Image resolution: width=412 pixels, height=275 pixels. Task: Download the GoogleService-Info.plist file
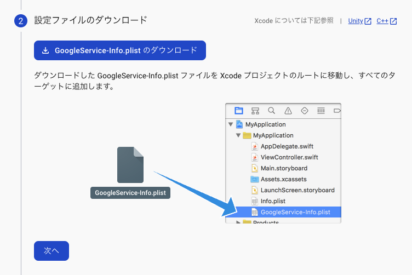[120, 50]
